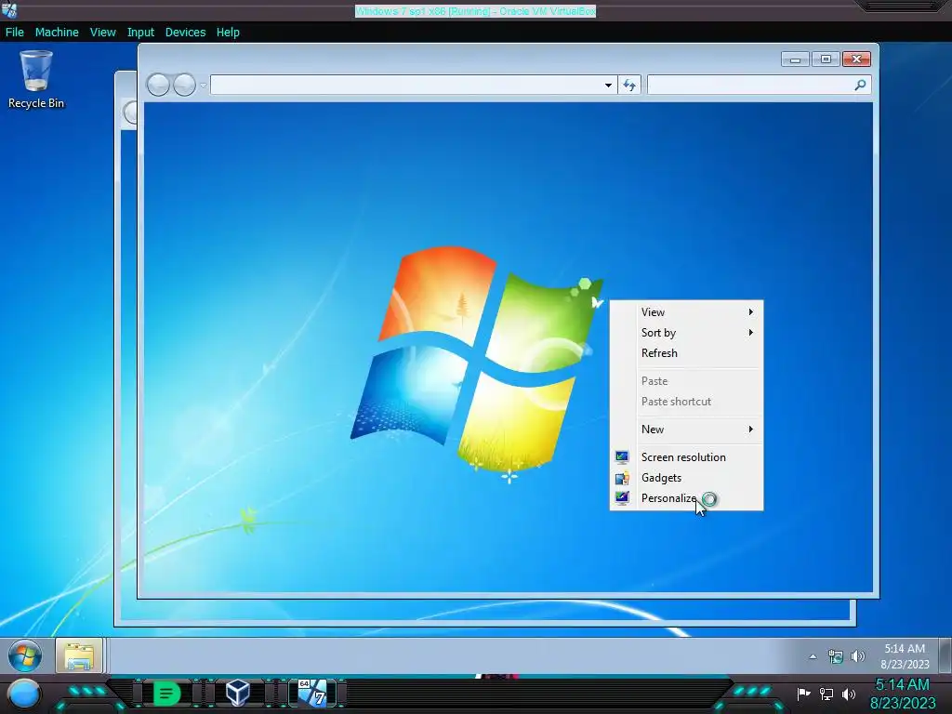Open VirtualBox Devices menu
952x714 pixels.
(185, 33)
